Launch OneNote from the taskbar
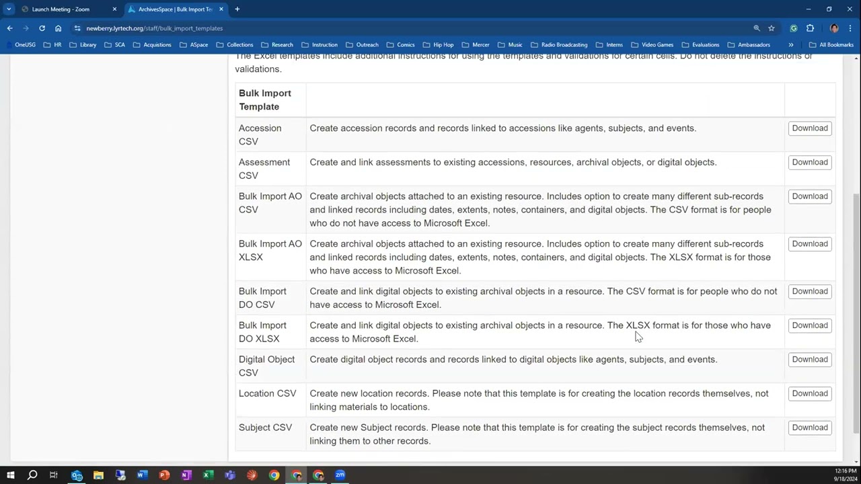This screenshot has width=861, height=484. pos(186,475)
